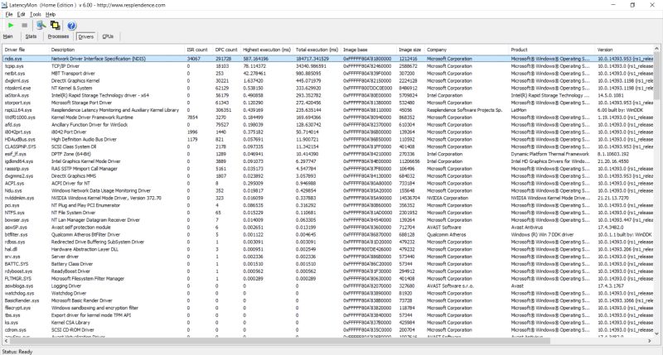Select the i8042prt.sys driver row

[x=328, y=132]
